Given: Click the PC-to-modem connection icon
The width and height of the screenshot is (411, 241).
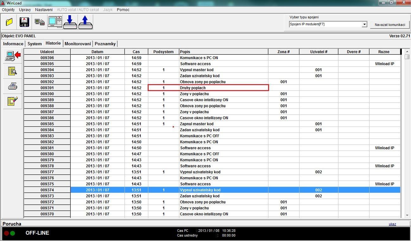Looking at the screenshot, I should [x=40, y=22].
